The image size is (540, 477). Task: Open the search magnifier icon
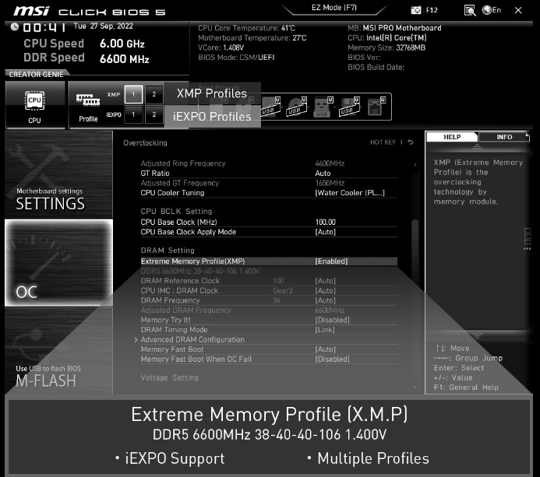click(470, 10)
